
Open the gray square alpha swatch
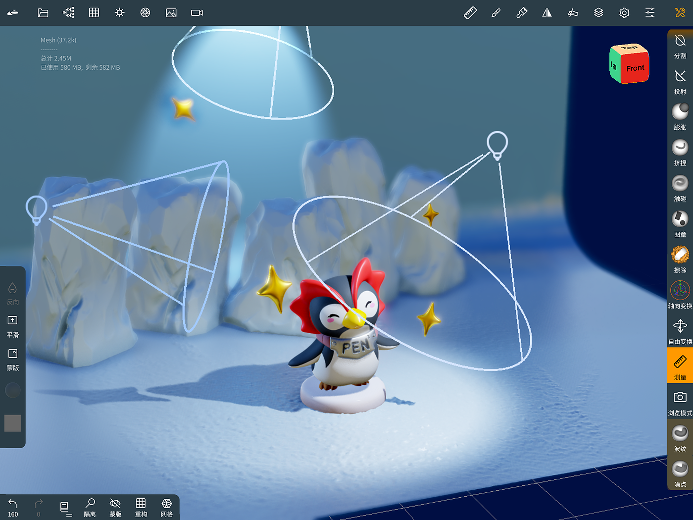[x=13, y=423]
